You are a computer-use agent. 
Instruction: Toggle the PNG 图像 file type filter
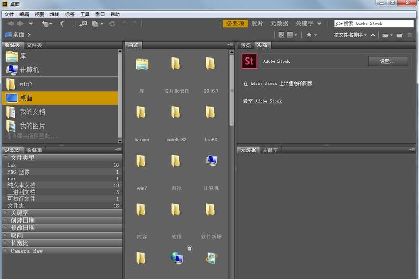18,172
